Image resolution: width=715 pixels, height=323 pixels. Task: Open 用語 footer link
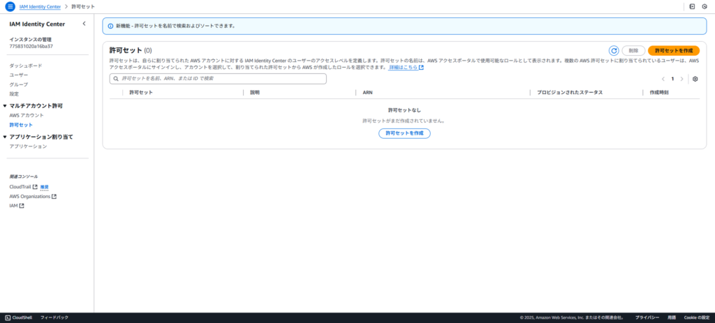[672, 317]
